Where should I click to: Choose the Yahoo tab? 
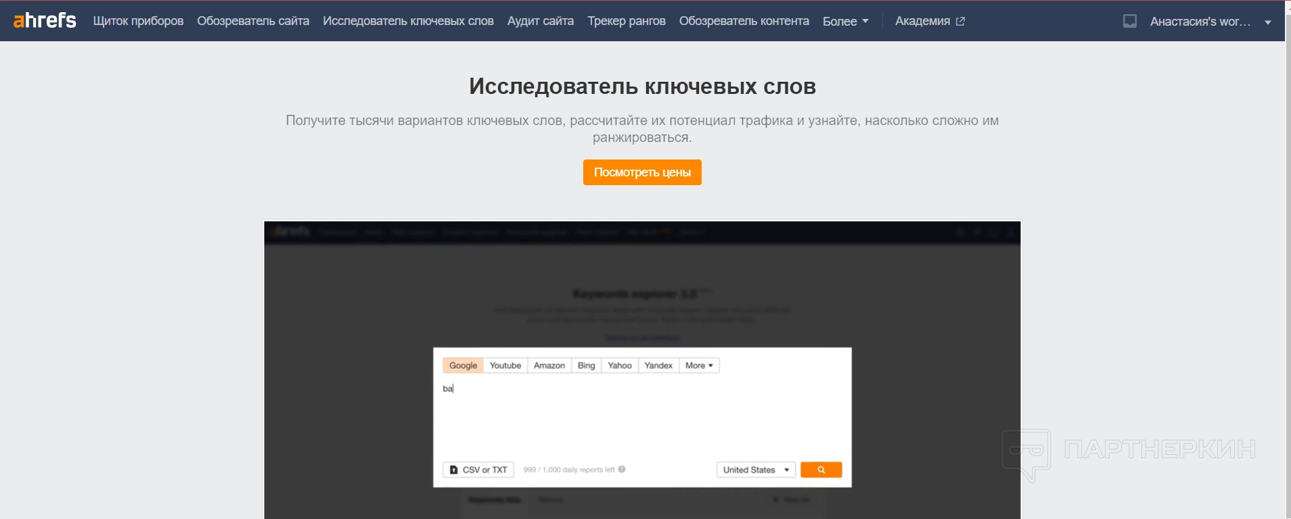[620, 366]
